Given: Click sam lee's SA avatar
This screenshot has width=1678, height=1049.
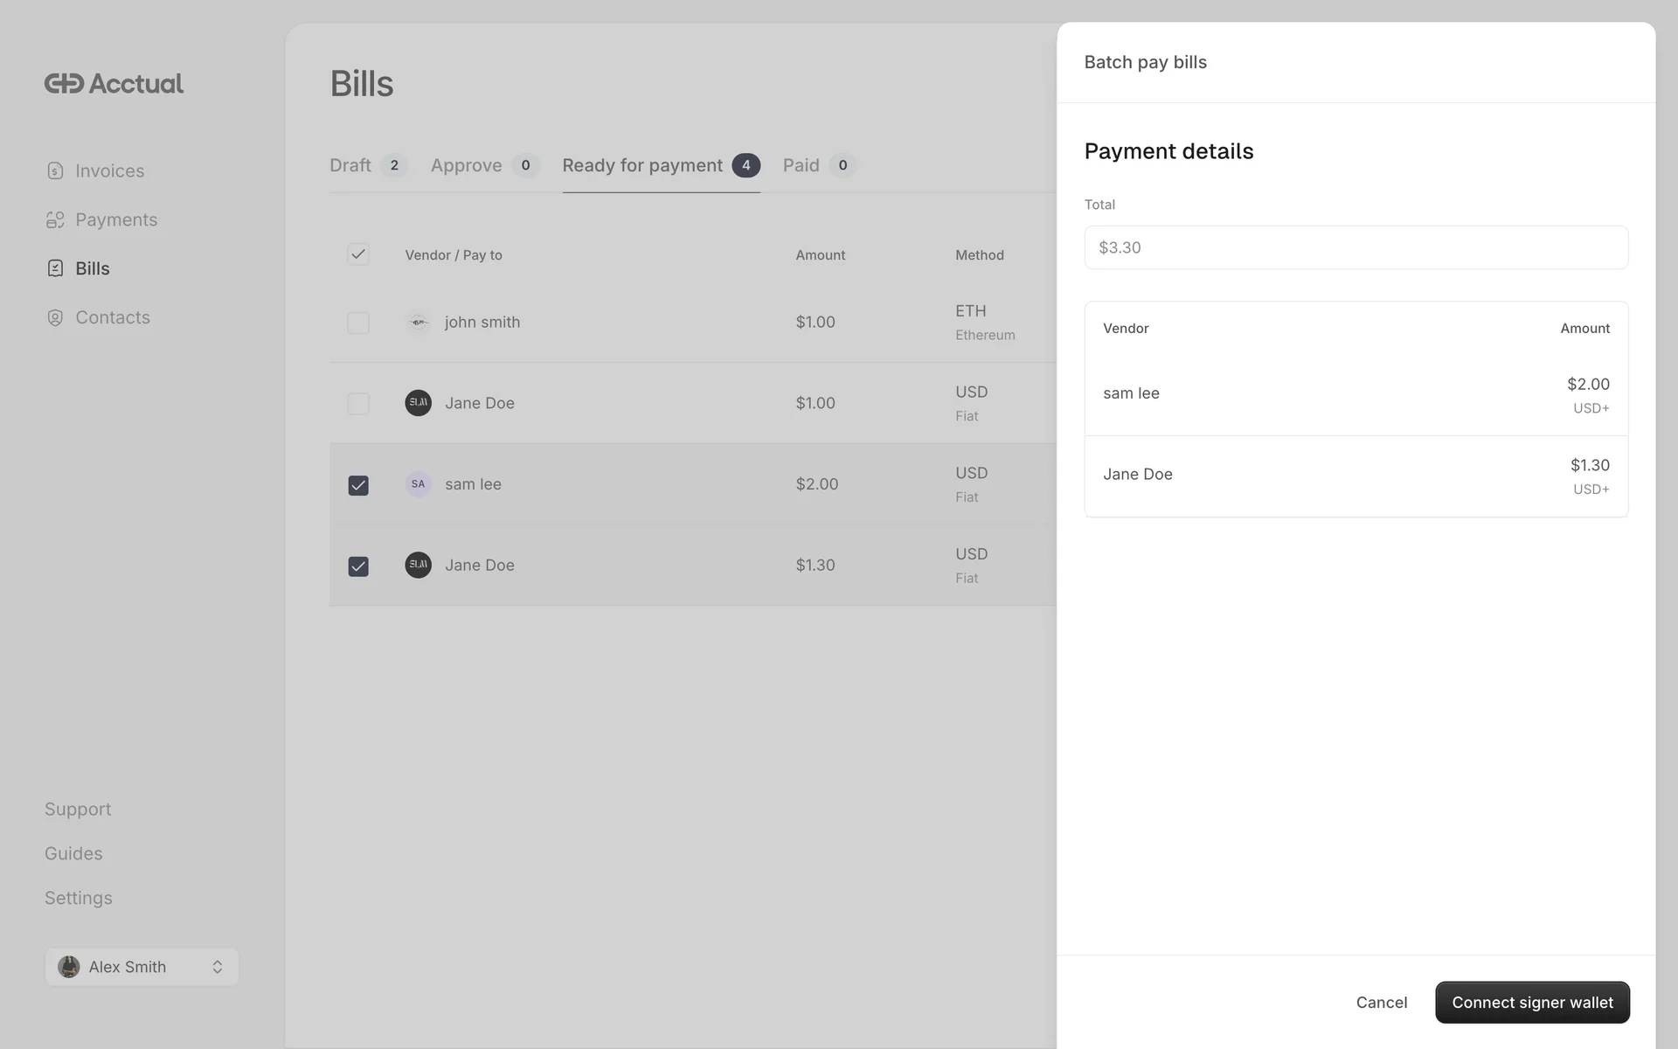Looking at the screenshot, I should tap(419, 484).
